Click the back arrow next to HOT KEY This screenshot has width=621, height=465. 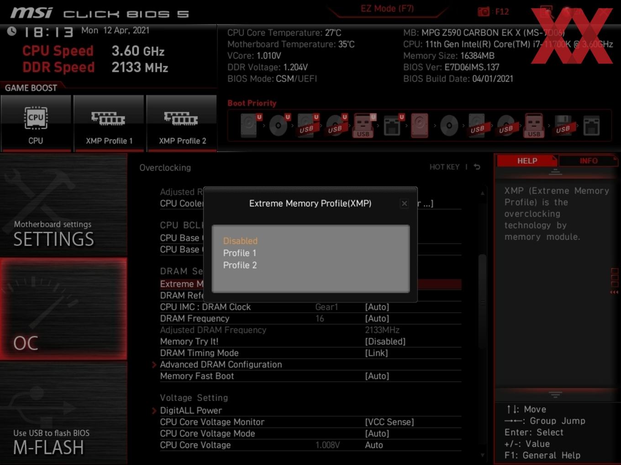pos(477,167)
